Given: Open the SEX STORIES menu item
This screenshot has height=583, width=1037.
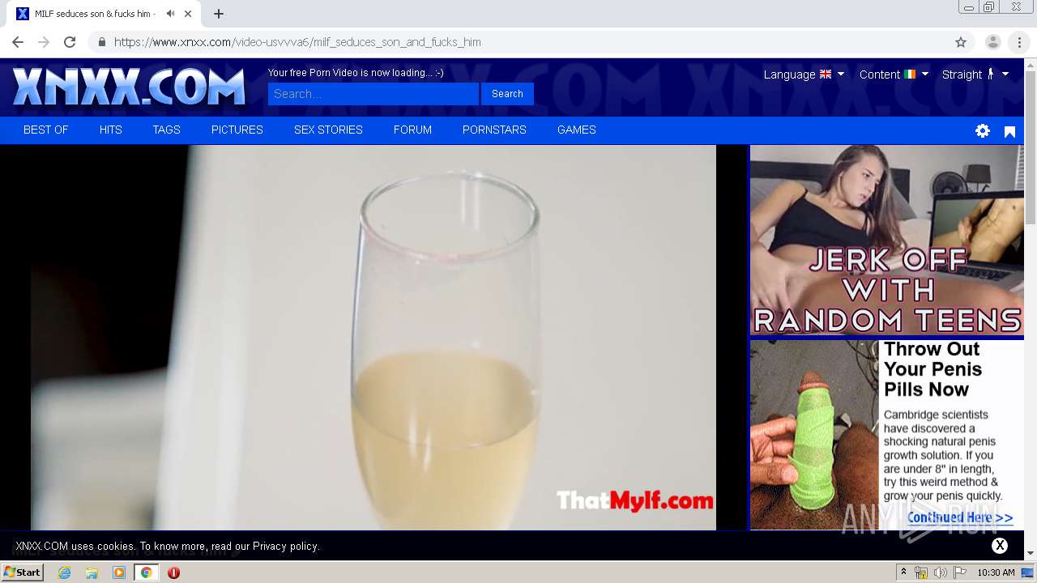Looking at the screenshot, I should coord(328,130).
